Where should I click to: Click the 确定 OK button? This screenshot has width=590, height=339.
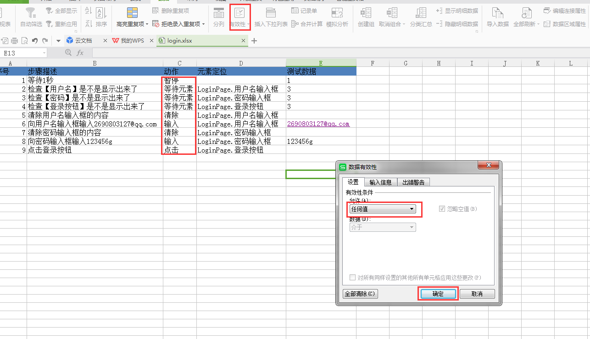(x=438, y=294)
